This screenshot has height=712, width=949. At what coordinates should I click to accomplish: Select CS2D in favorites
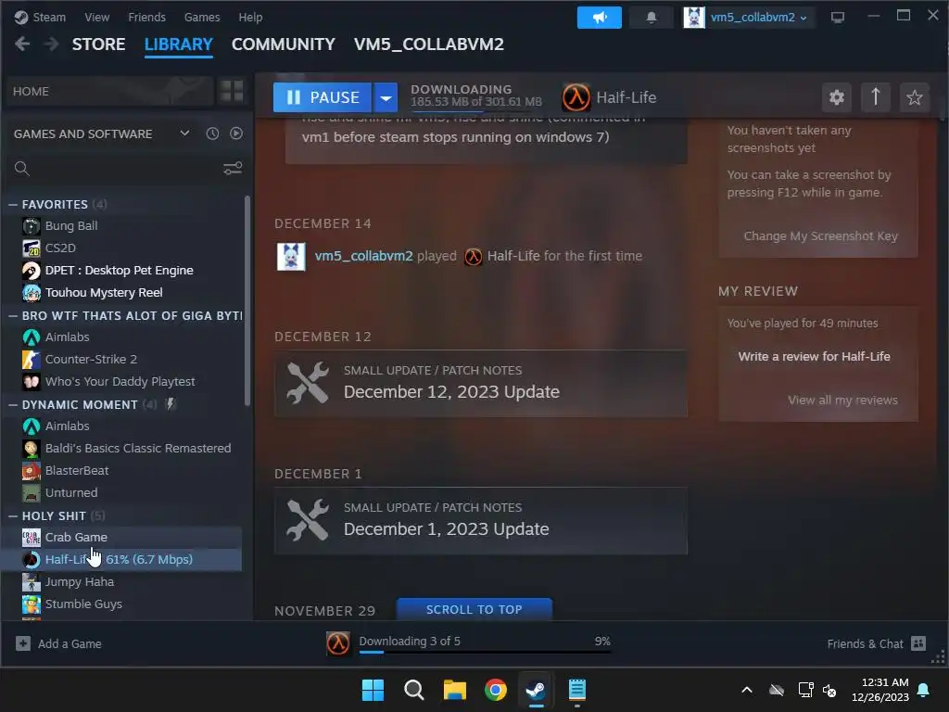[x=60, y=248]
